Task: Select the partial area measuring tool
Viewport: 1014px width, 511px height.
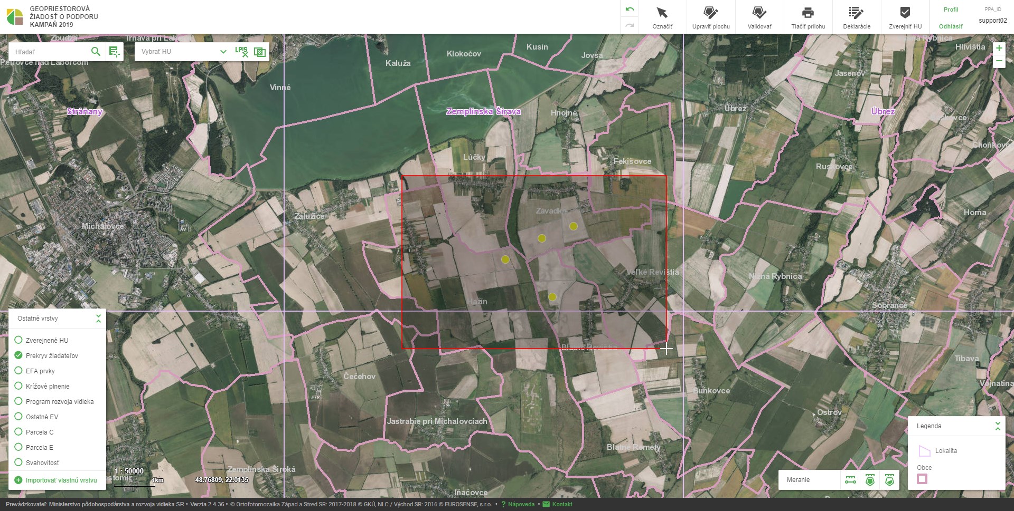Action: pyautogui.click(x=889, y=480)
